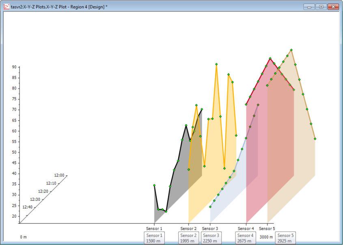
Task: Minimize the X-Y-Z Plot window
Action: click(x=310, y=7)
